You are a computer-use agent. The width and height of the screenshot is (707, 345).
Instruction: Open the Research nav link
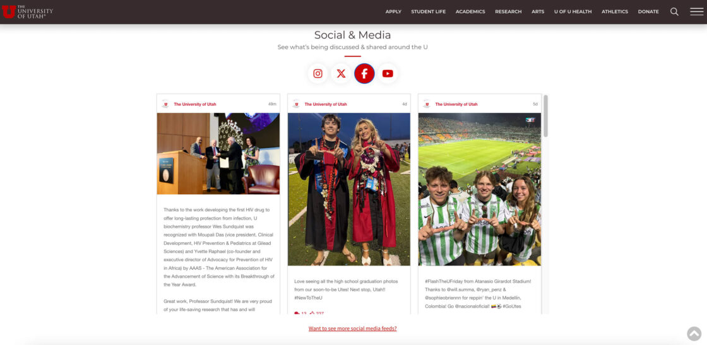click(x=508, y=12)
